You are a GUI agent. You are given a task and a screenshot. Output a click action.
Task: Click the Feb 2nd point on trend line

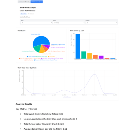point(84,87)
